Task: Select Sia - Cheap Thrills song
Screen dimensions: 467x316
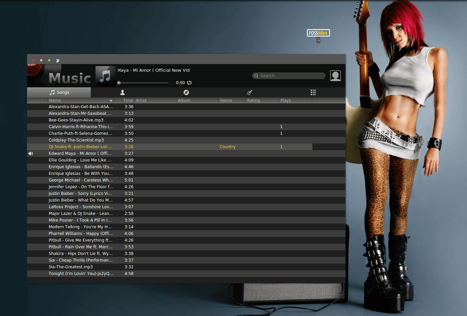Action: [81, 260]
